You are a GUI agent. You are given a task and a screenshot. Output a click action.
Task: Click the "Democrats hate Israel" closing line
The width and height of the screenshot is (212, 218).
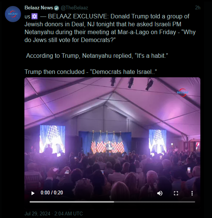pyautogui.click(x=91, y=72)
